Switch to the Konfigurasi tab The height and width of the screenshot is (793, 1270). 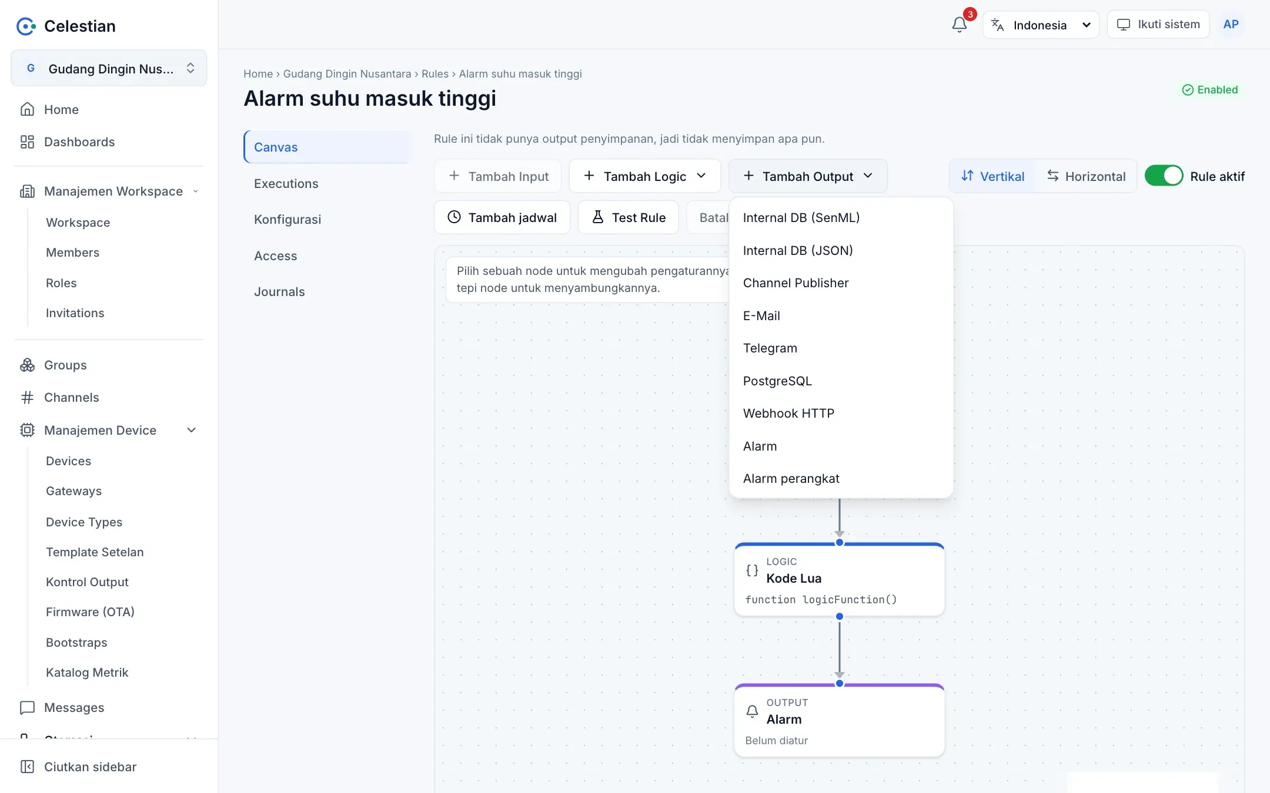point(328,219)
